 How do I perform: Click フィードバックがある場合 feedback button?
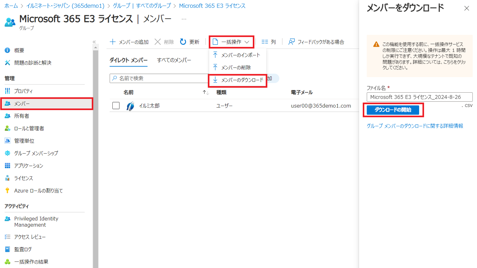tap(316, 42)
